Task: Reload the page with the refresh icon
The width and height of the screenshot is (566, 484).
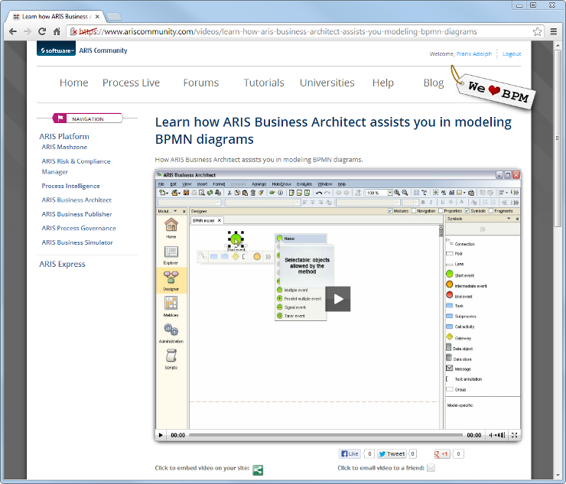Action: coord(42,32)
